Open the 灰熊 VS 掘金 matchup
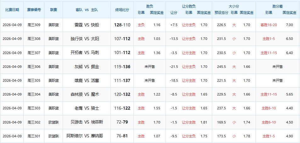Image resolution: width=300 pixels, height=143 pixels. [87, 67]
